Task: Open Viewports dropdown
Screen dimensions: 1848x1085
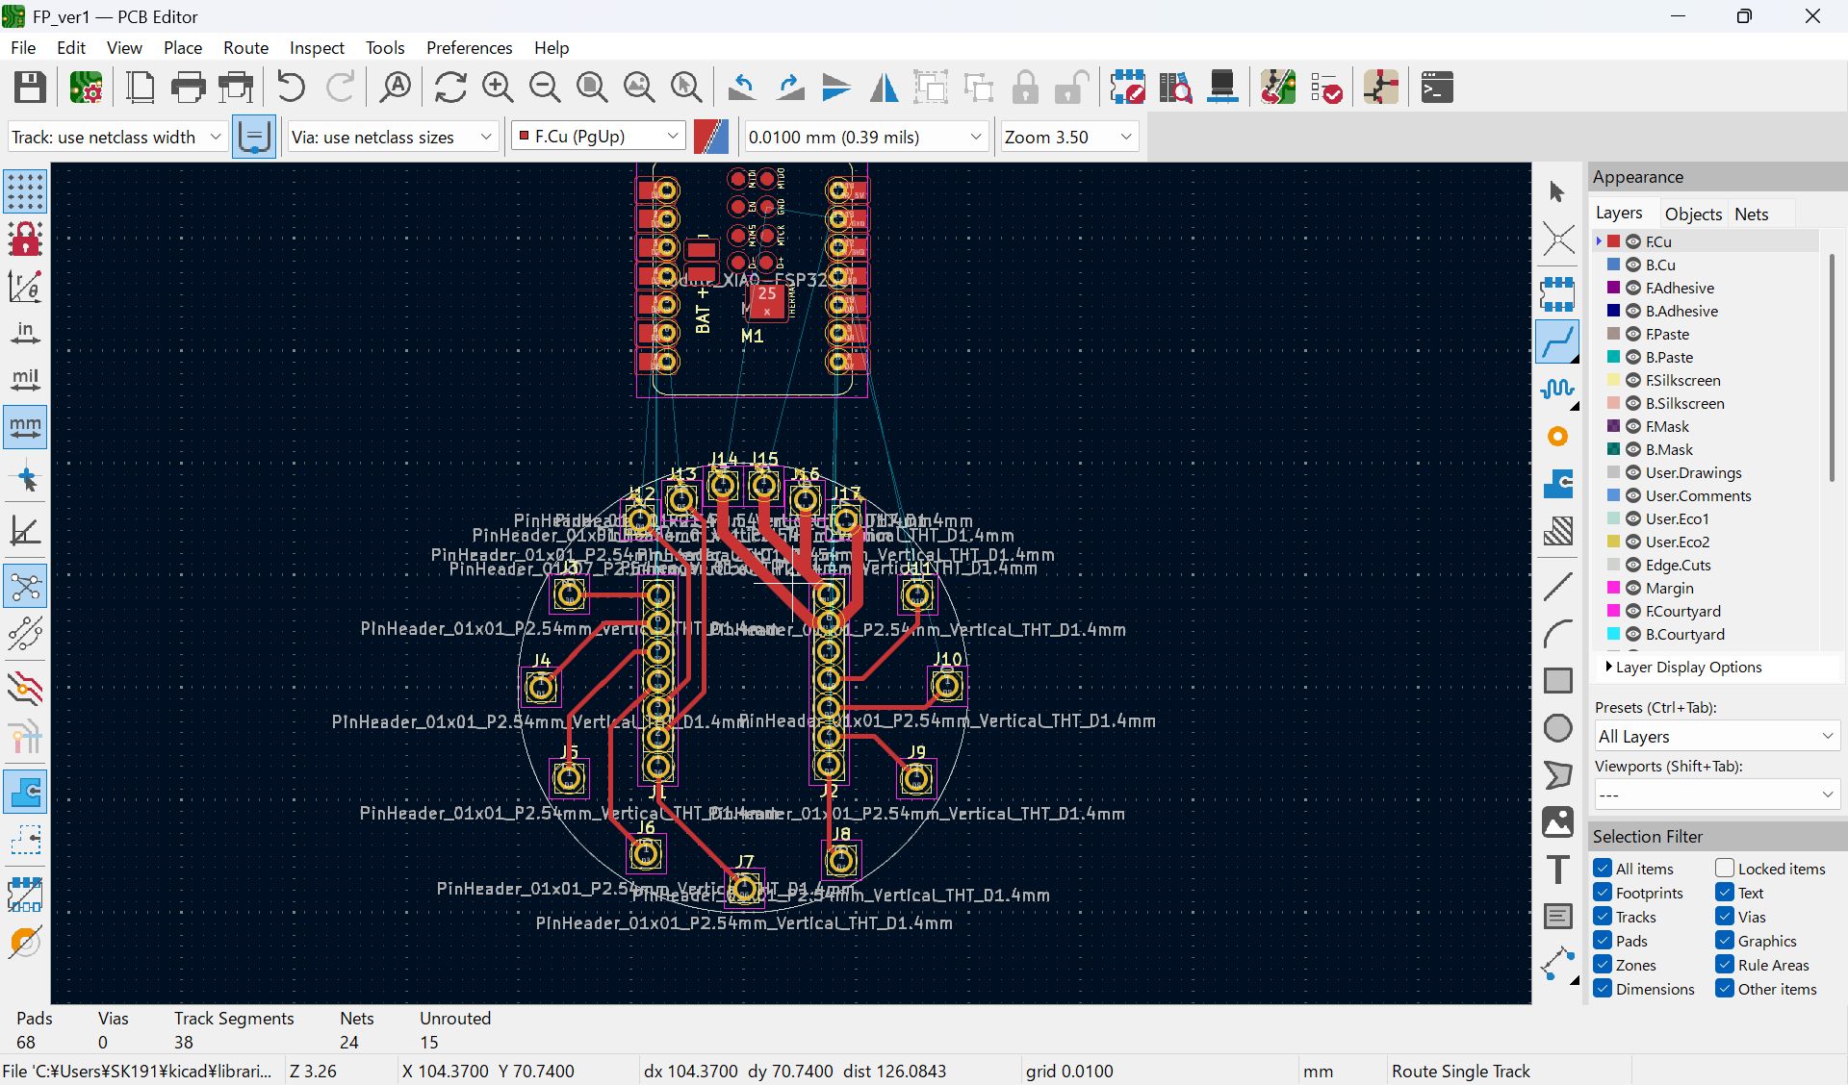Action: point(1717,795)
